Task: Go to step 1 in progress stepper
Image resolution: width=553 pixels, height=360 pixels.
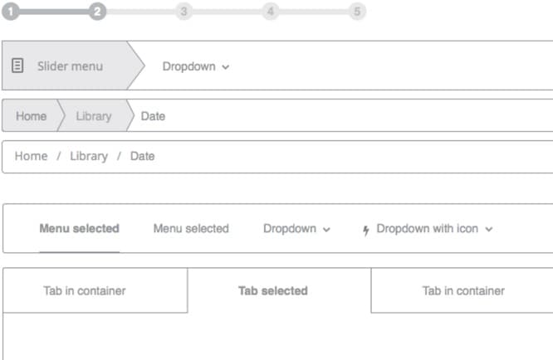Action: coord(11,12)
